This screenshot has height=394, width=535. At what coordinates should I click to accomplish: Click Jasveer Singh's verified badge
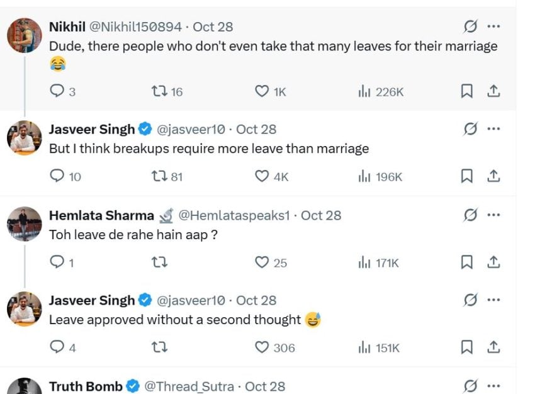(144, 129)
